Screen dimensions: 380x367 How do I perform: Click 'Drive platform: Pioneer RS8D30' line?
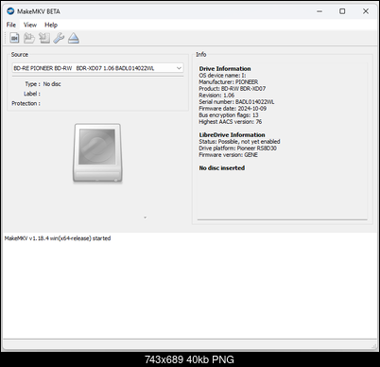237,149
